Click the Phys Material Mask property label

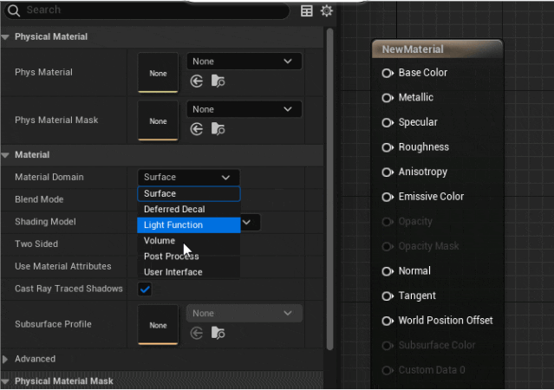[x=56, y=120]
